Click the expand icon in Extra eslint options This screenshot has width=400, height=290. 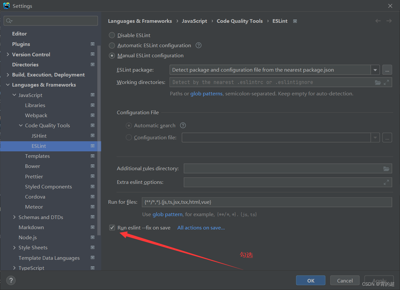[x=386, y=182]
